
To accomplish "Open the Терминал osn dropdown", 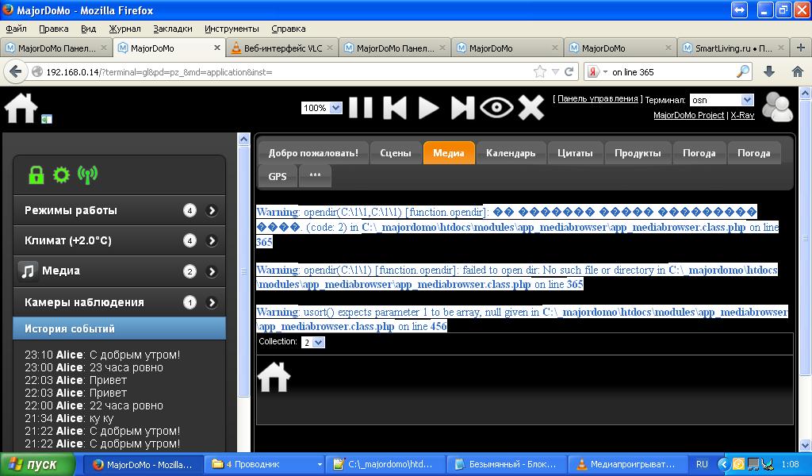I will point(722,100).
